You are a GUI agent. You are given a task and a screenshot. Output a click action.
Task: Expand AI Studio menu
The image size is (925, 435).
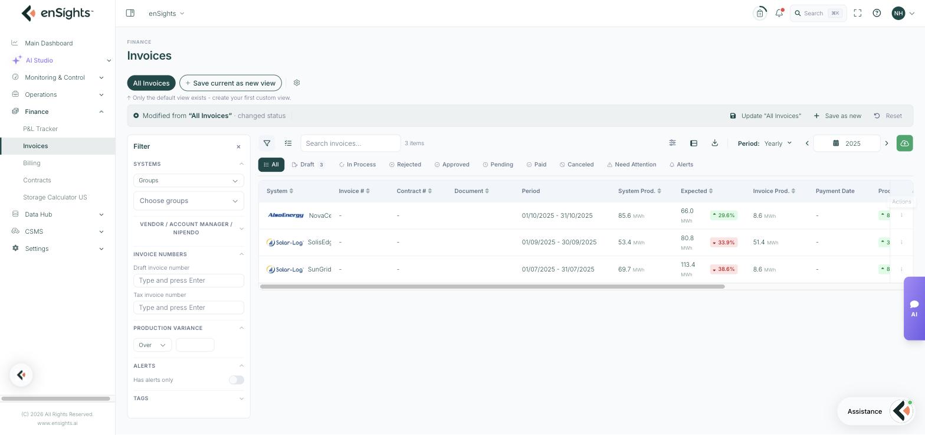coord(109,60)
